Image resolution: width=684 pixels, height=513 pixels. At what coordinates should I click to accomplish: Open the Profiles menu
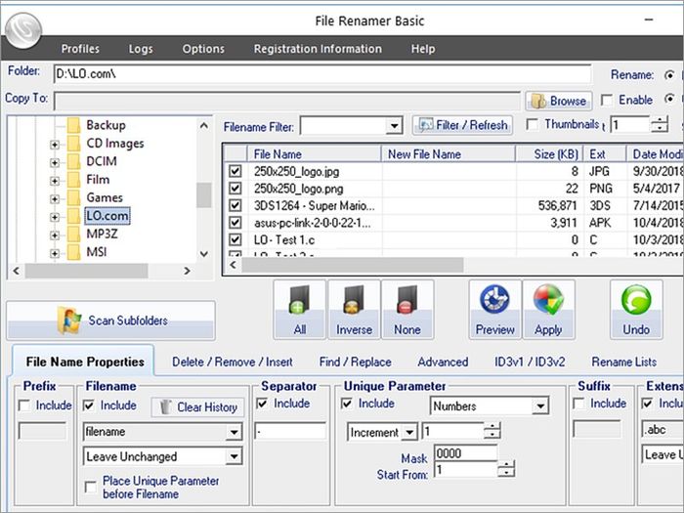point(80,49)
